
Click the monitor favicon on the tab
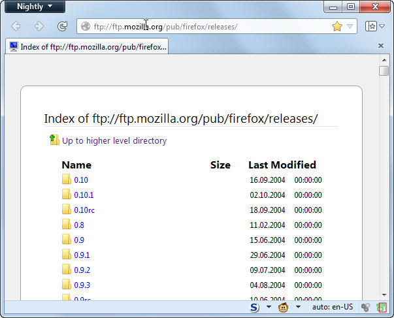(x=14, y=46)
